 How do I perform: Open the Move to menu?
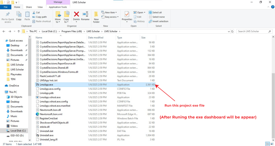pyautogui.click(x=58, y=17)
